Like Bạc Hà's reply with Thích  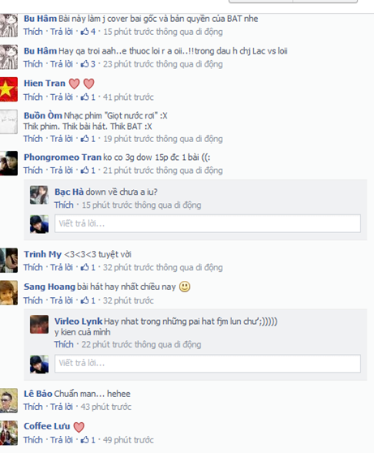64,205
